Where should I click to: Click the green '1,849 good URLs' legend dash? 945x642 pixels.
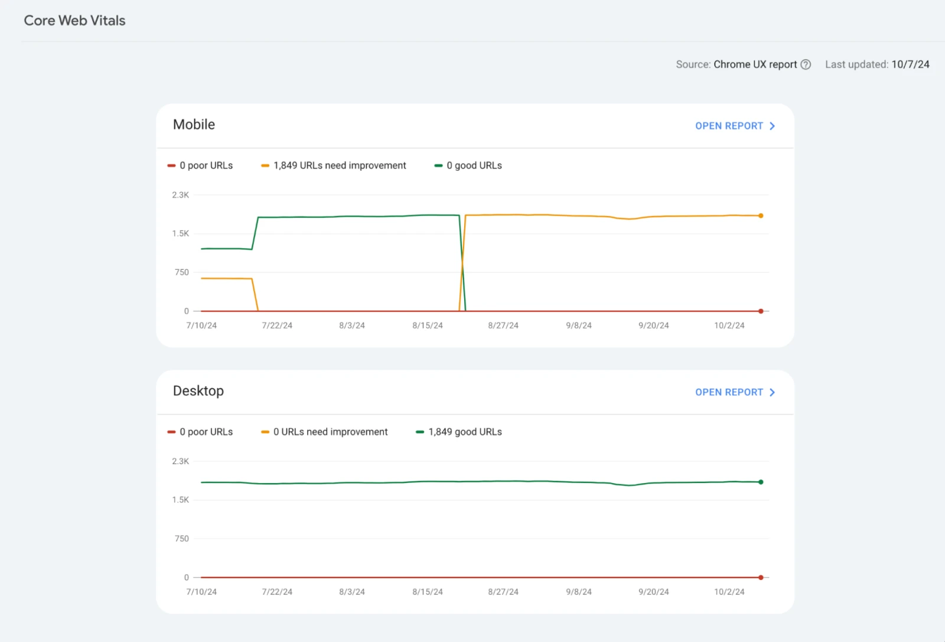pyautogui.click(x=420, y=432)
